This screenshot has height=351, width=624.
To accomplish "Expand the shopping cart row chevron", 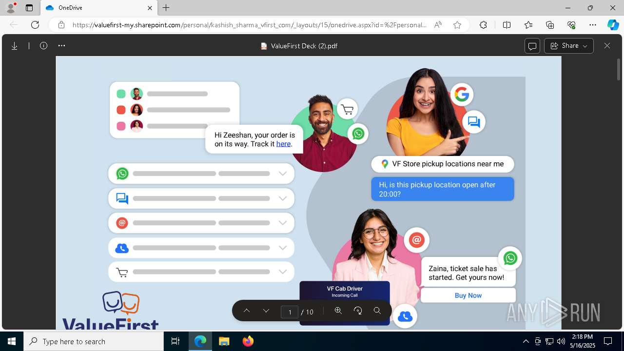I will [x=283, y=272].
